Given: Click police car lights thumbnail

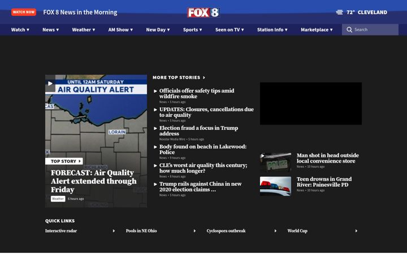Looking at the screenshot, I should (275, 186).
